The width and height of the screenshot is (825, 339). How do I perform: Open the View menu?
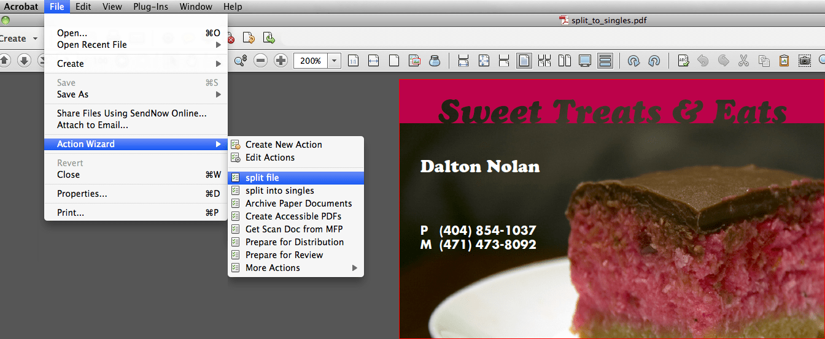click(112, 7)
